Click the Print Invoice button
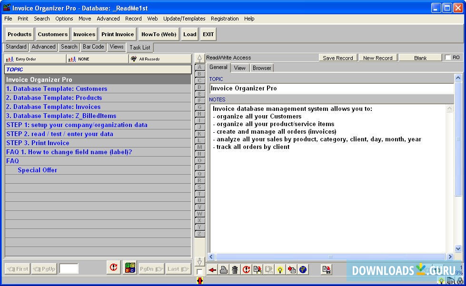The image size is (466, 286). pyautogui.click(x=118, y=34)
